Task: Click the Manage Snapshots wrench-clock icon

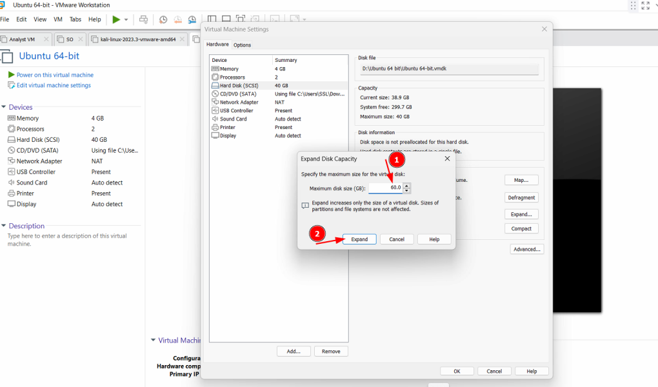Action: (192, 19)
